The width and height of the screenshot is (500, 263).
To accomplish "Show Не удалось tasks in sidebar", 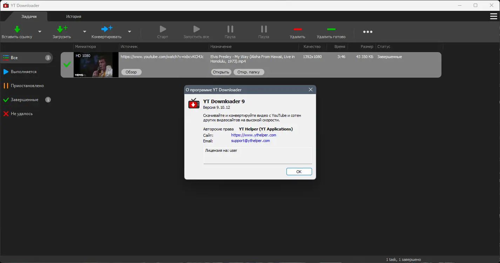I will [x=27, y=114].
